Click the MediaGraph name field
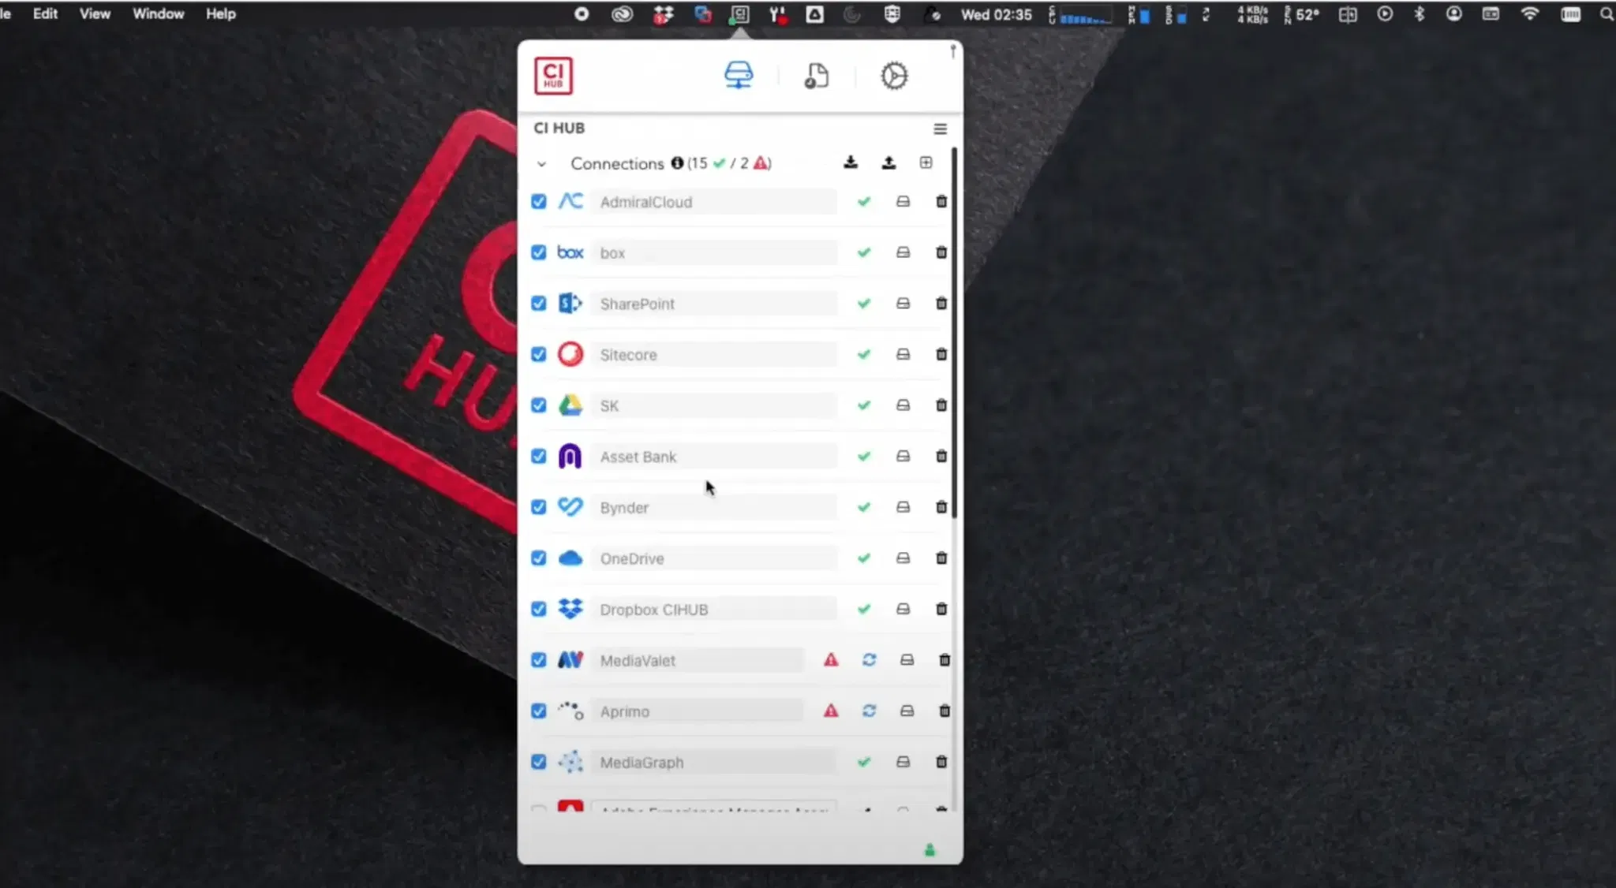Viewport: 1616px width, 888px height. click(713, 763)
